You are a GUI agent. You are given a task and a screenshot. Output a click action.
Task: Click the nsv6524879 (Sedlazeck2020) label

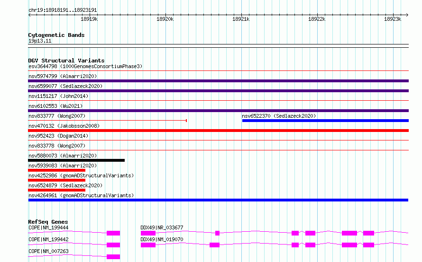click(65, 185)
